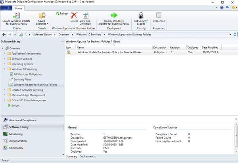Screen dimensions: 238x163
Task: Expand the Software Updates folder
Action: pyautogui.click(x=5, y=58)
